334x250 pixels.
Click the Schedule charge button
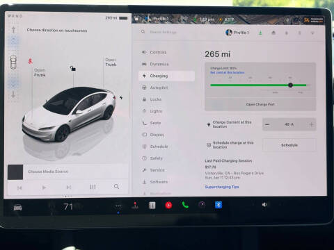click(289, 145)
